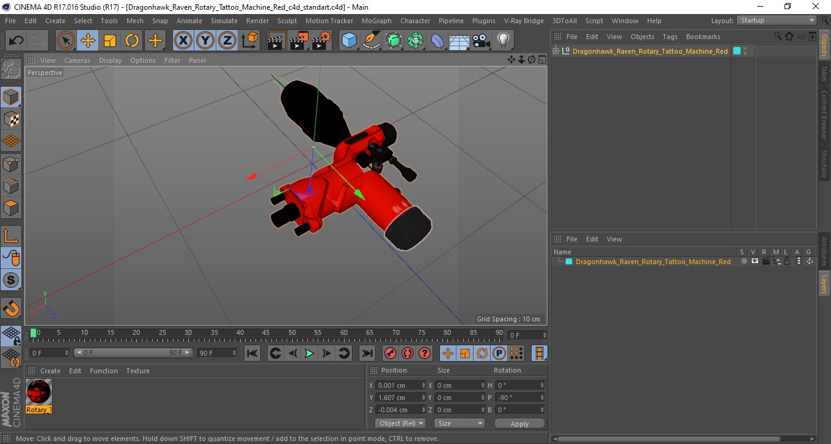The image size is (831, 444).
Task: Toggle Autokeying button
Action: coord(407,353)
